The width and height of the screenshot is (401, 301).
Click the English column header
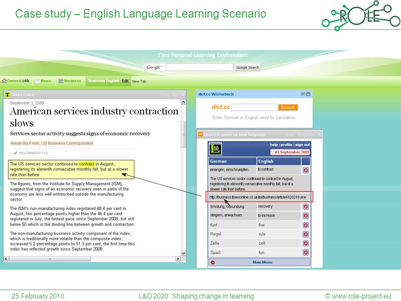[x=279, y=161]
